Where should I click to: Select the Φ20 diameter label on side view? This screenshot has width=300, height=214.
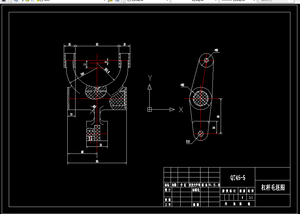tap(216, 50)
